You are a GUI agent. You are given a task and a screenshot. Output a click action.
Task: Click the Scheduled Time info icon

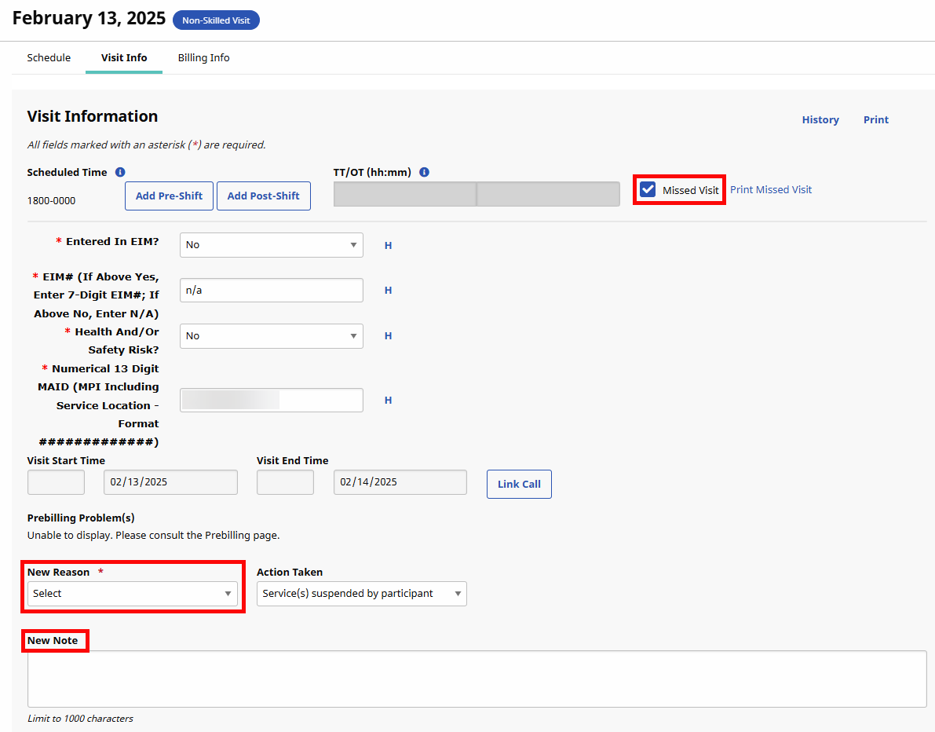119,172
